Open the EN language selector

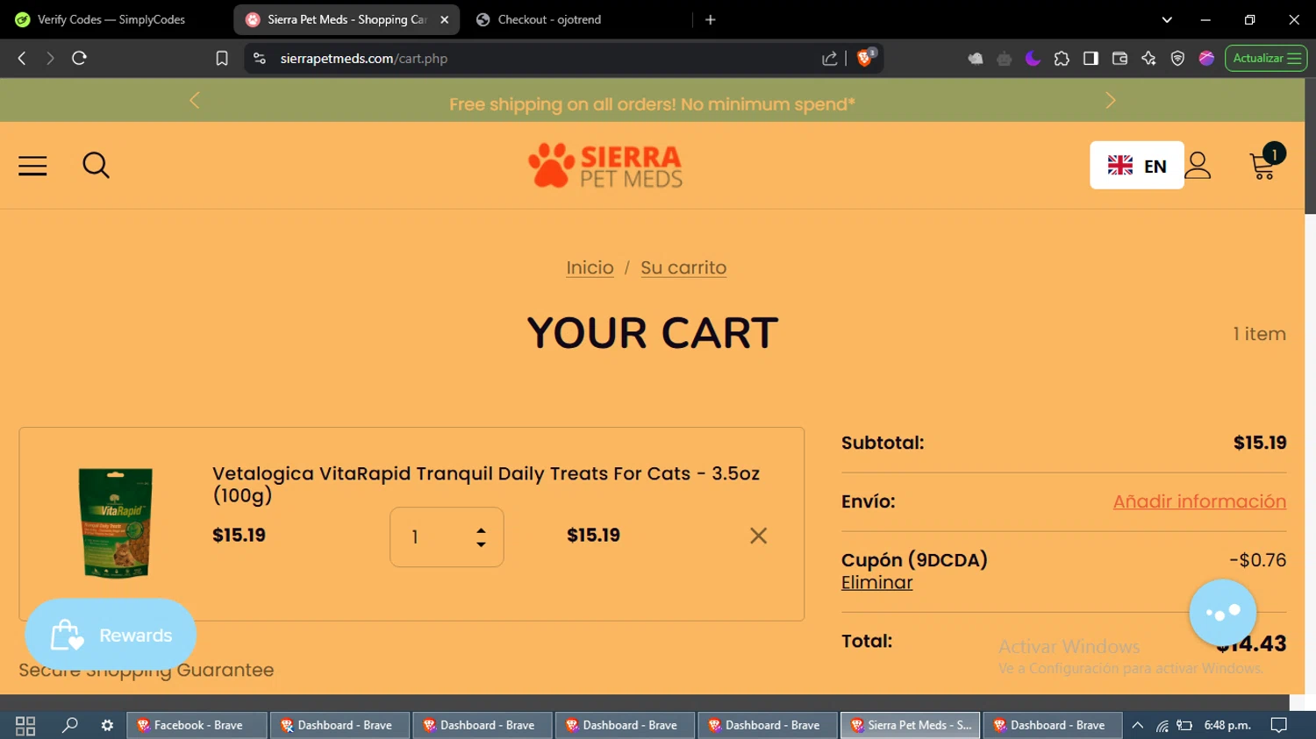(1137, 165)
